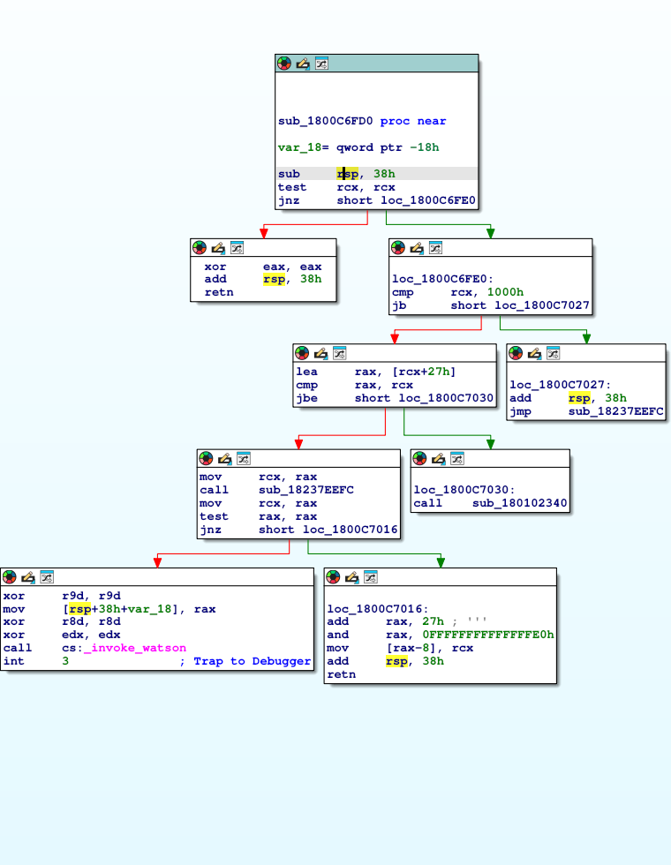Select loc_1800C6FE0 operand in the jnz line

pos(428,200)
